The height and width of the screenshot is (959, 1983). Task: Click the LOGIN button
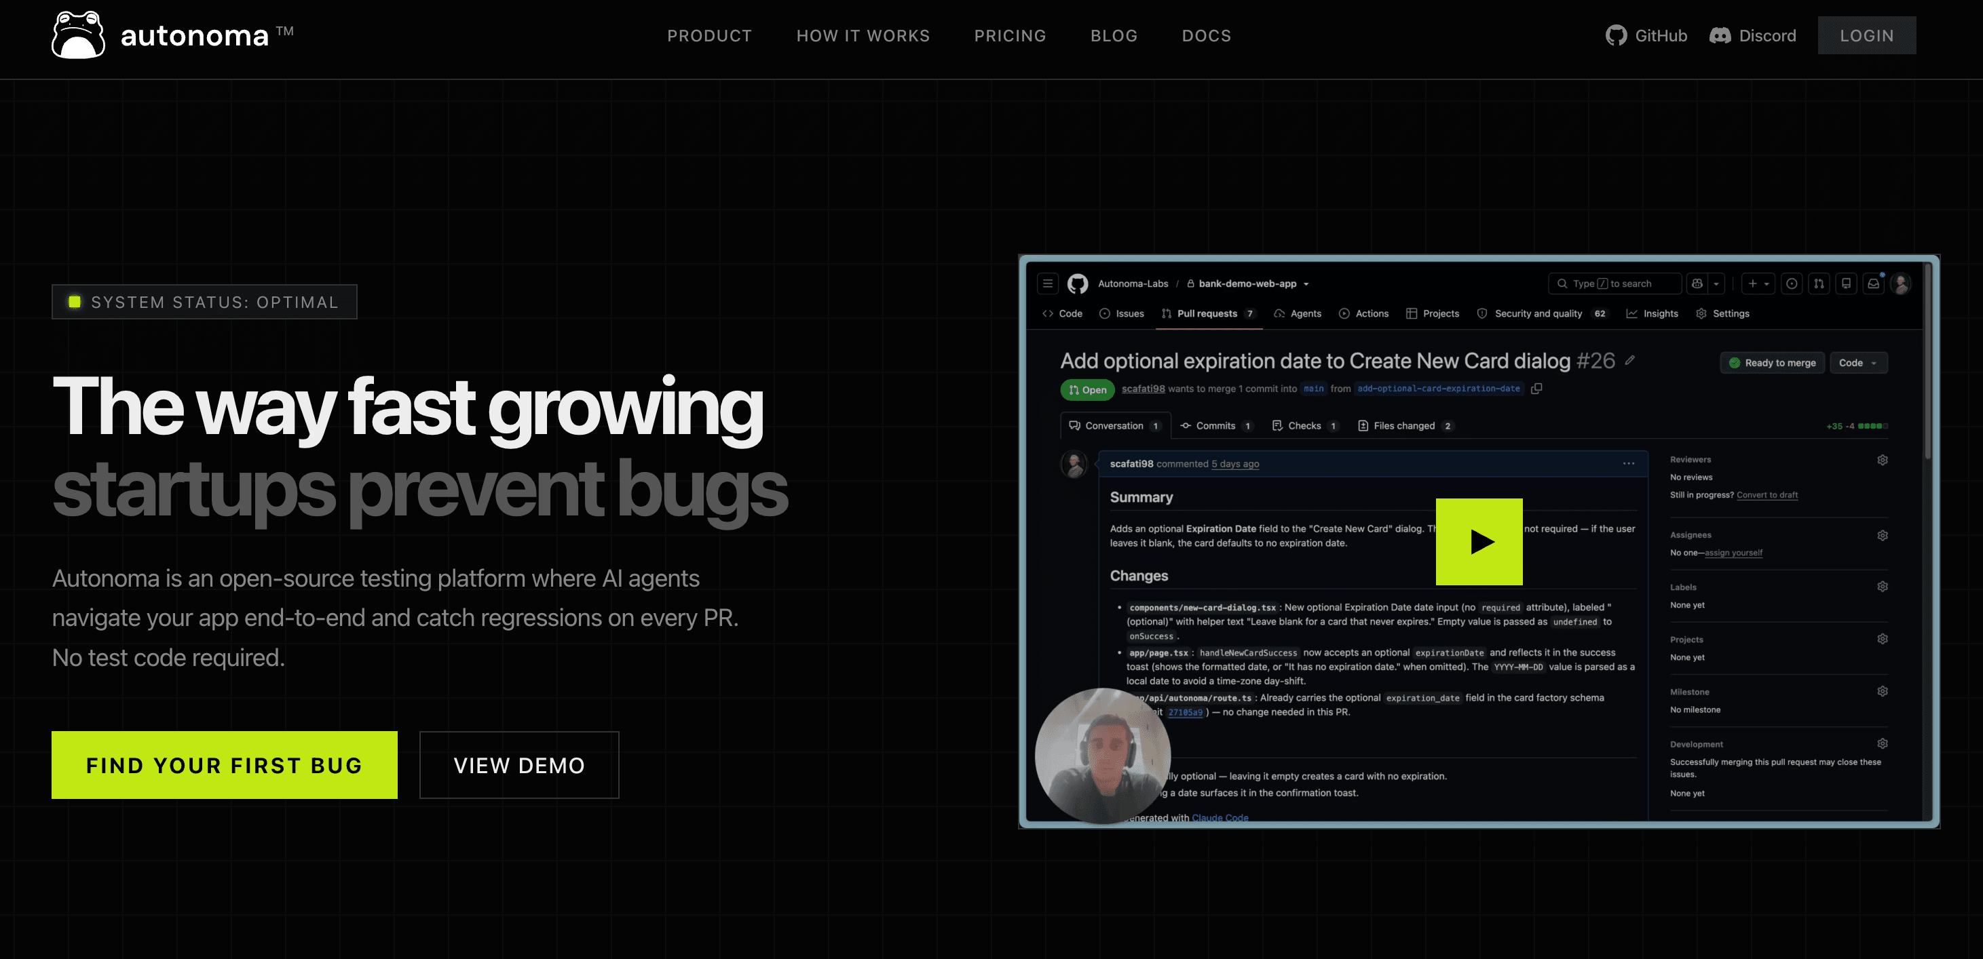[1867, 35]
